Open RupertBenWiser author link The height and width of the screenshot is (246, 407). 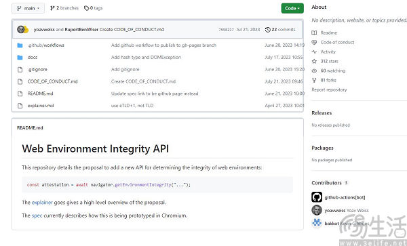point(81,30)
